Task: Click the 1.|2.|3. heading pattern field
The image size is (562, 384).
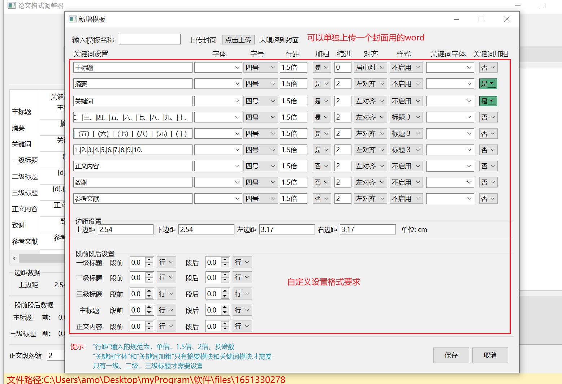Action: 133,150
